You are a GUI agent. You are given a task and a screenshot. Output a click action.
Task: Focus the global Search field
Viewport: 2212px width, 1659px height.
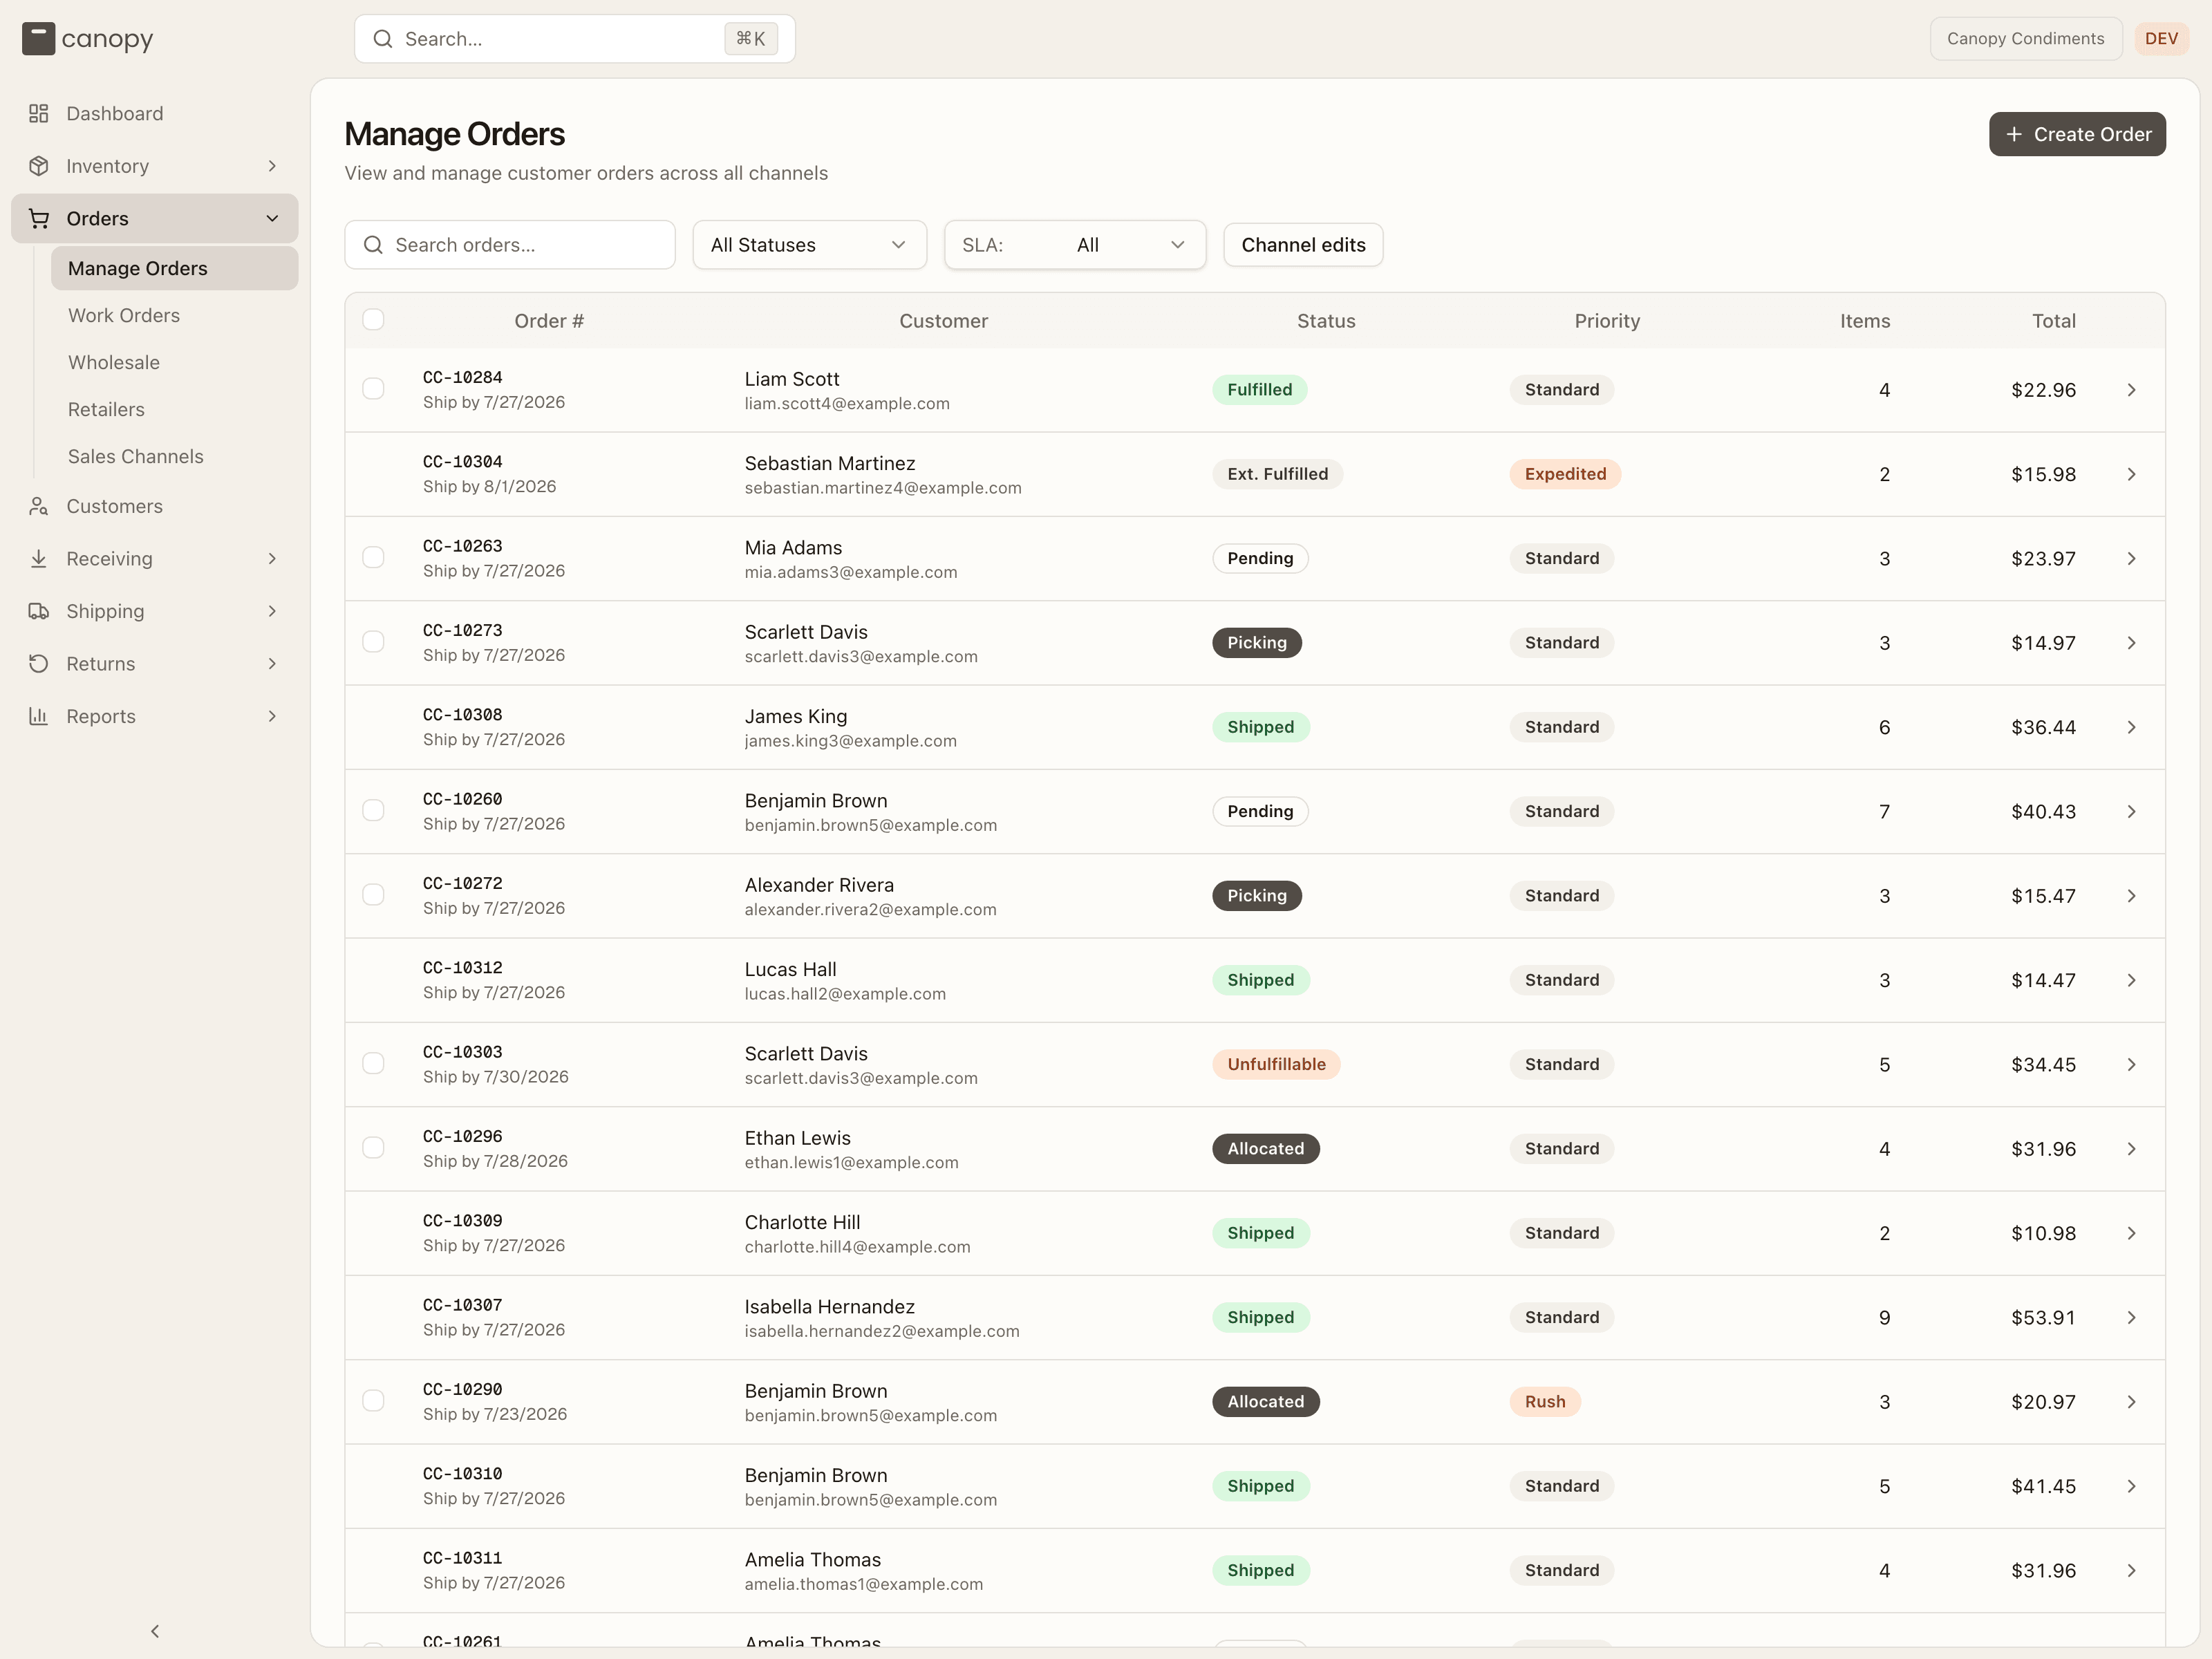[x=575, y=39]
